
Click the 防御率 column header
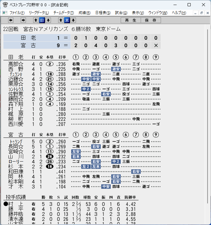(130, 197)
